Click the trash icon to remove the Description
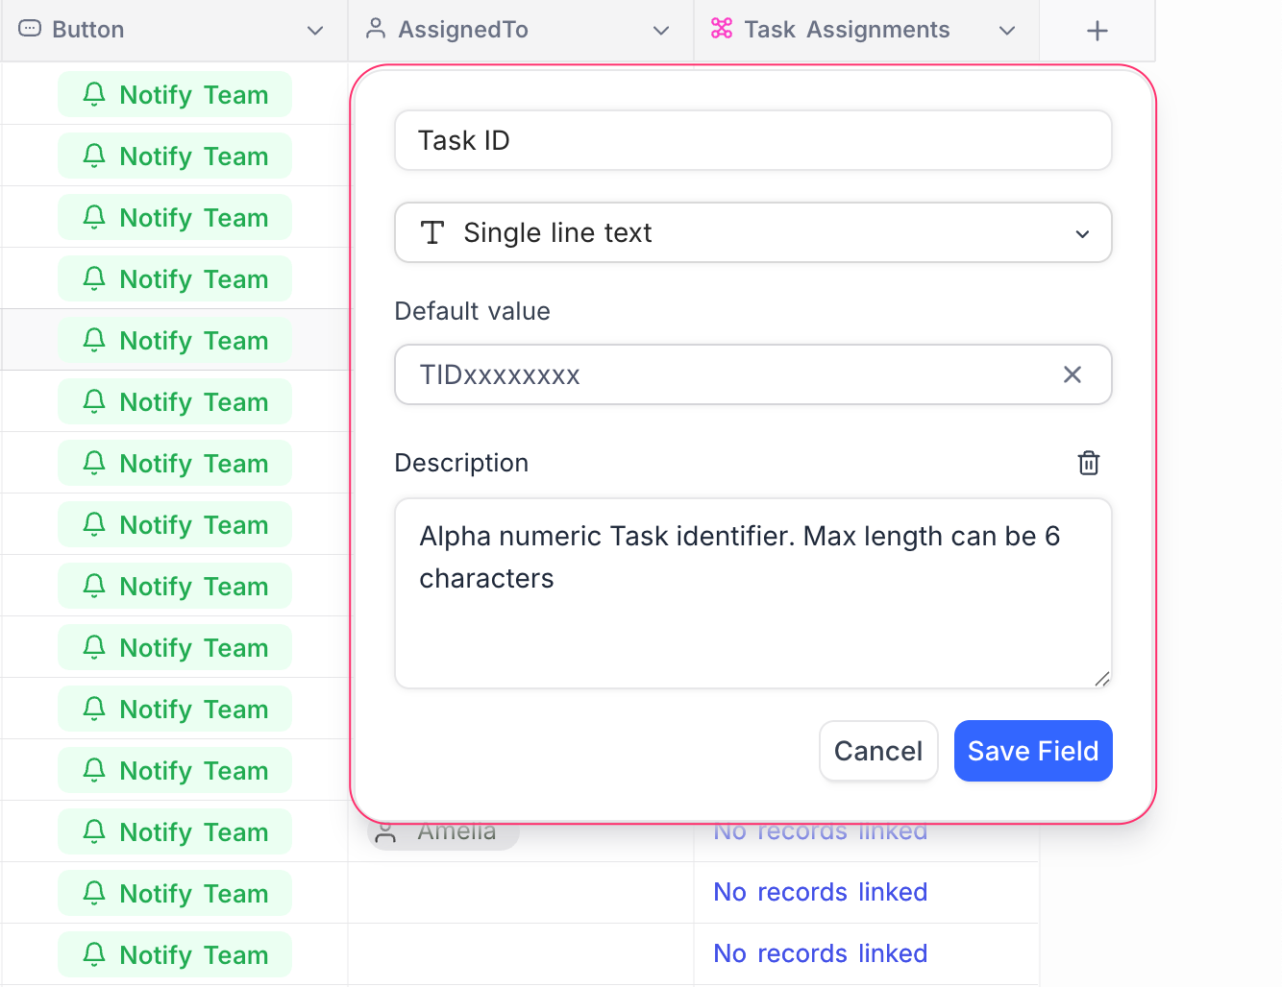This screenshot has width=1282, height=987. tap(1088, 463)
